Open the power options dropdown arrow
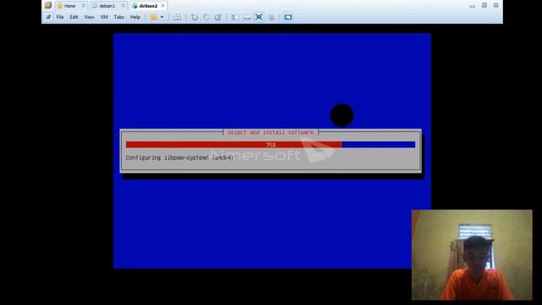 point(162,17)
